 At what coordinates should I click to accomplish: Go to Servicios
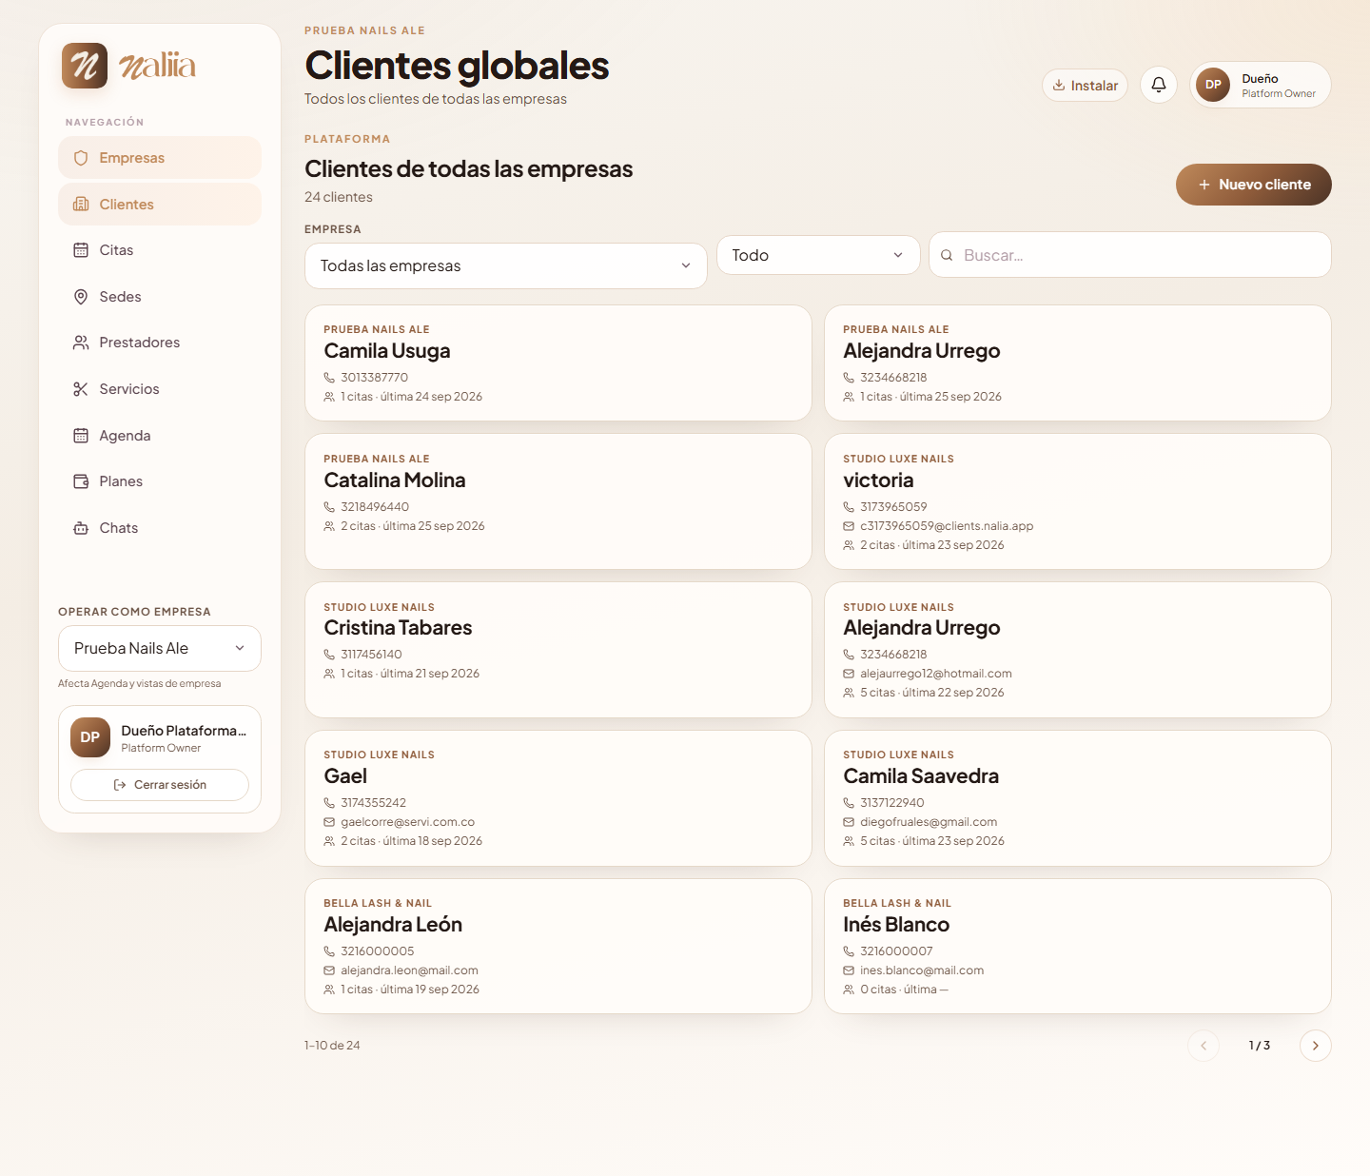coord(160,389)
